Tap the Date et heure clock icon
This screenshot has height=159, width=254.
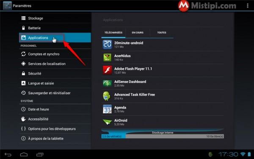point(23,109)
